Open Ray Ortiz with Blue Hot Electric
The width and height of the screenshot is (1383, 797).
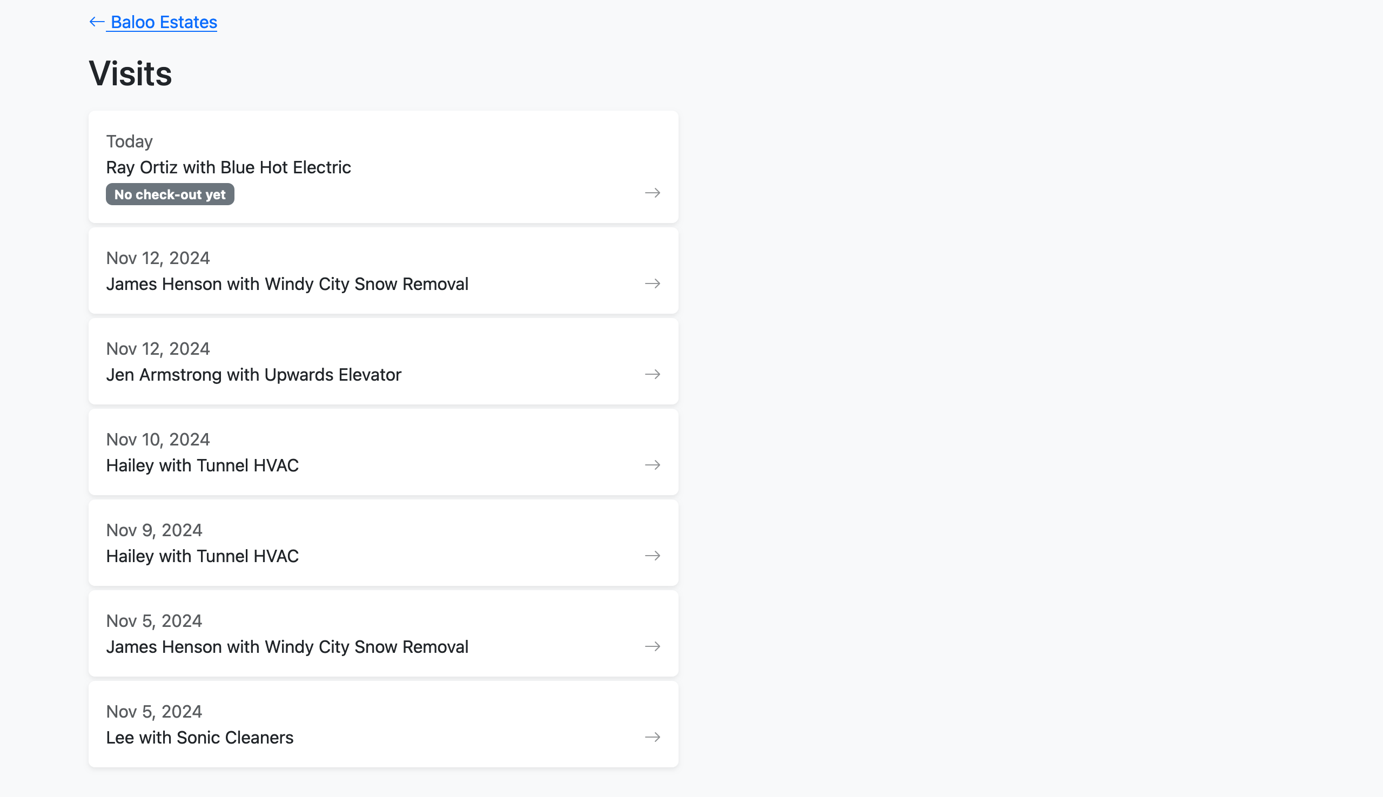pyautogui.click(x=229, y=167)
